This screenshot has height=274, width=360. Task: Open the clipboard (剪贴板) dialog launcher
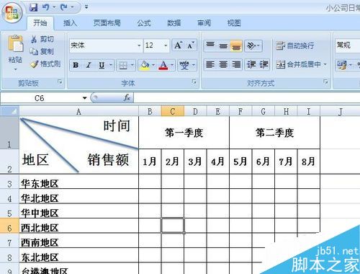point(60,82)
